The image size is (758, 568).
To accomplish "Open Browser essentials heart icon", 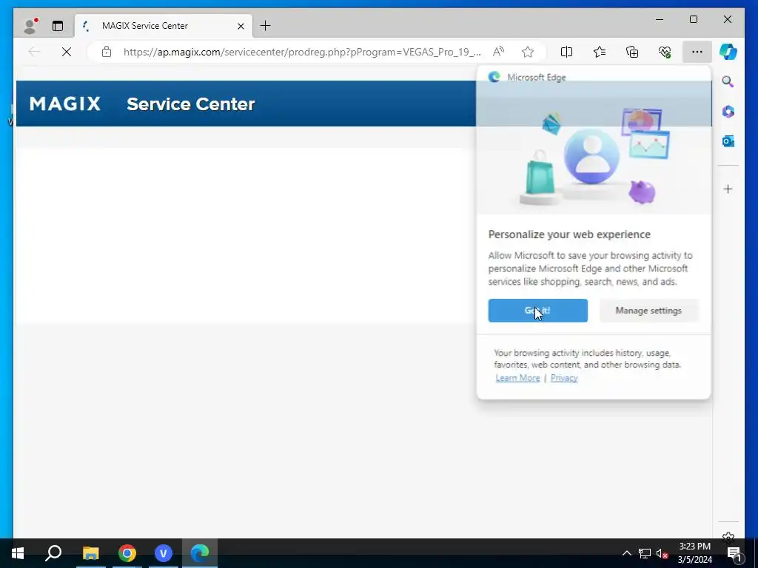I will [x=665, y=52].
